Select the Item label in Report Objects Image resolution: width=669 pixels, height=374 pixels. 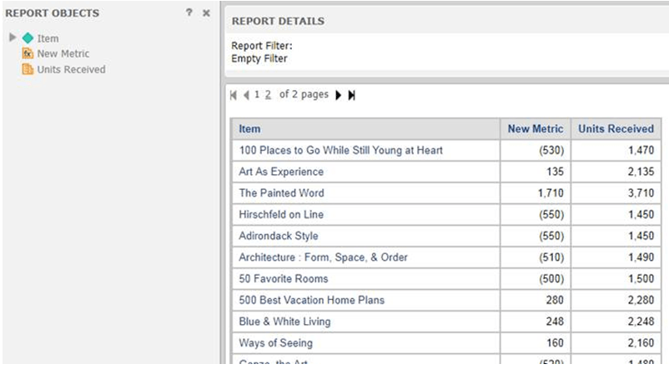pos(48,38)
